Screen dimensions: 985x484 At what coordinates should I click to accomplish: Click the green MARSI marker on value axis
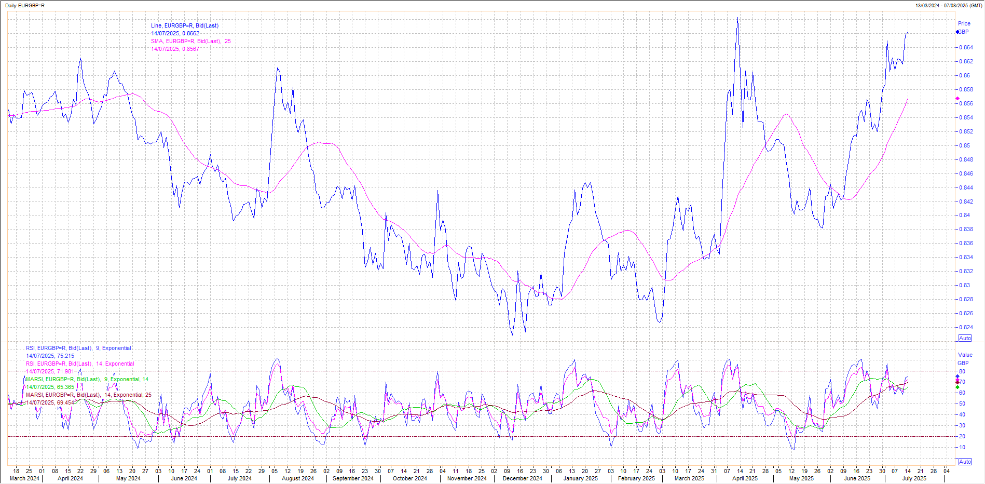pos(957,387)
